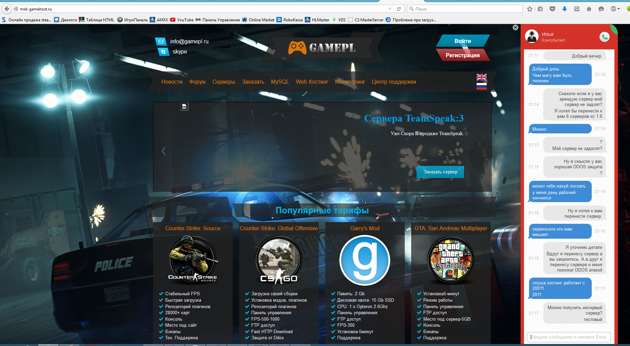Click the info@gamepl.ru email link
Image resolution: width=630 pixels, height=346 pixels.
click(x=189, y=42)
